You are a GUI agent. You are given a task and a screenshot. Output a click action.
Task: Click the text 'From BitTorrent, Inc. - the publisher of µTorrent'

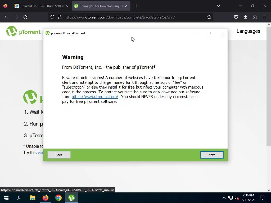tap(109, 67)
